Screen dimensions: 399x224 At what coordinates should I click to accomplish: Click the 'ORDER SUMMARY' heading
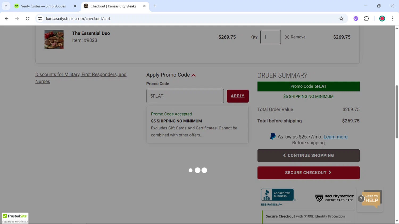tap(282, 75)
